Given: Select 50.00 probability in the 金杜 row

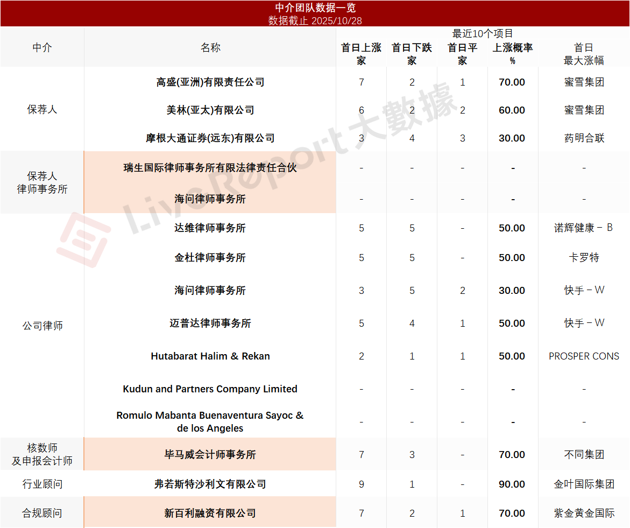Looking at the screenshot, I should pos(512,258).
